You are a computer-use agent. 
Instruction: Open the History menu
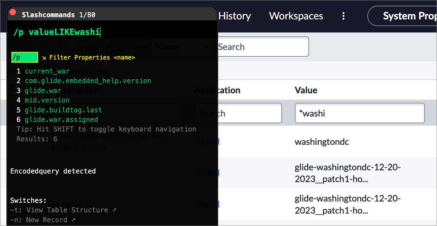pyautogui.click(x=234, y=16)
